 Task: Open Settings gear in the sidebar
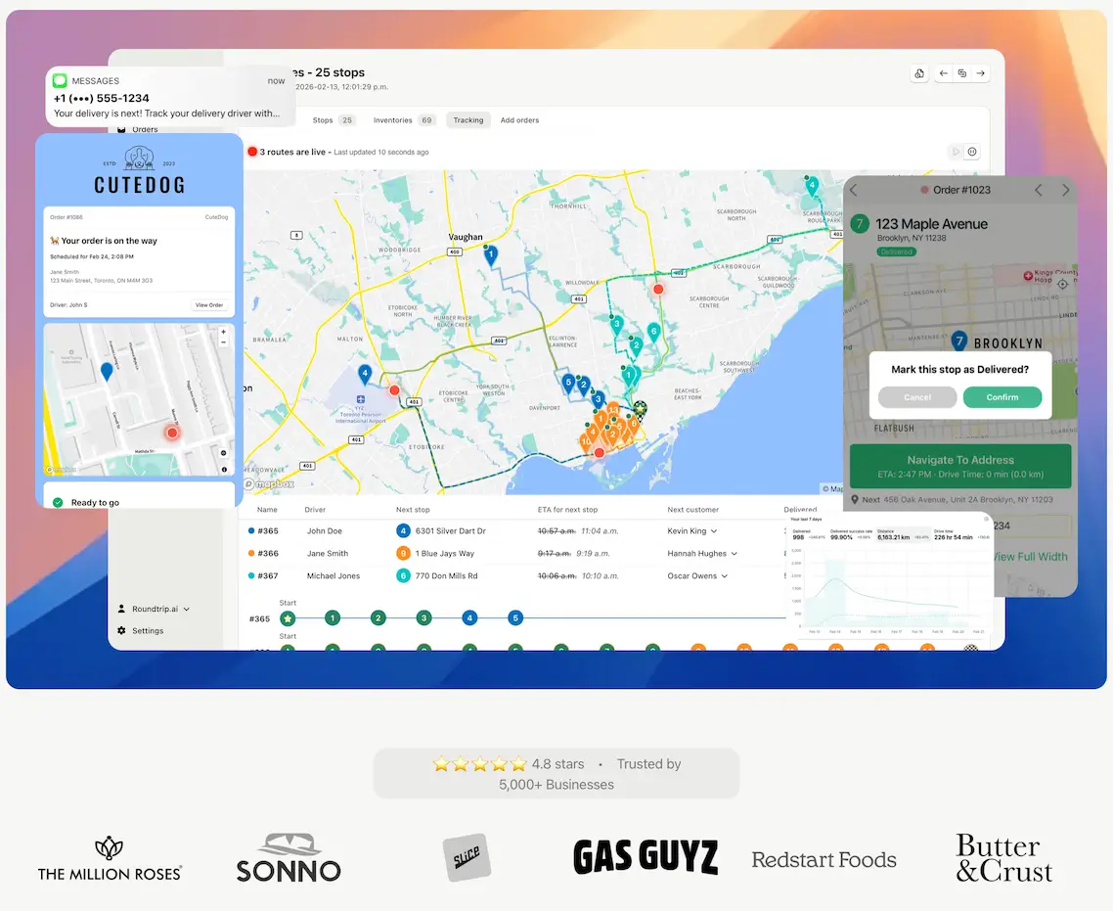coord(121,630)
